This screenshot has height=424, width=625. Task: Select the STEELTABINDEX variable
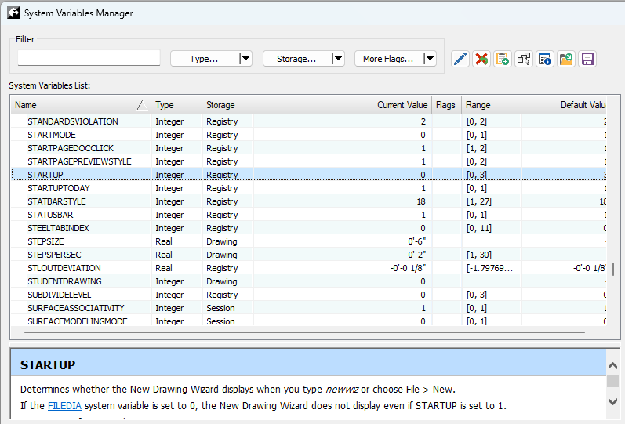click(58, 228)
